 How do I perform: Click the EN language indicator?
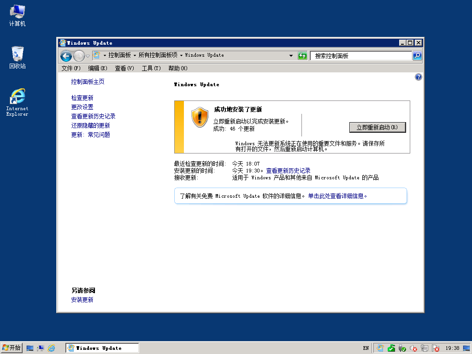click(x=366, y=348)
